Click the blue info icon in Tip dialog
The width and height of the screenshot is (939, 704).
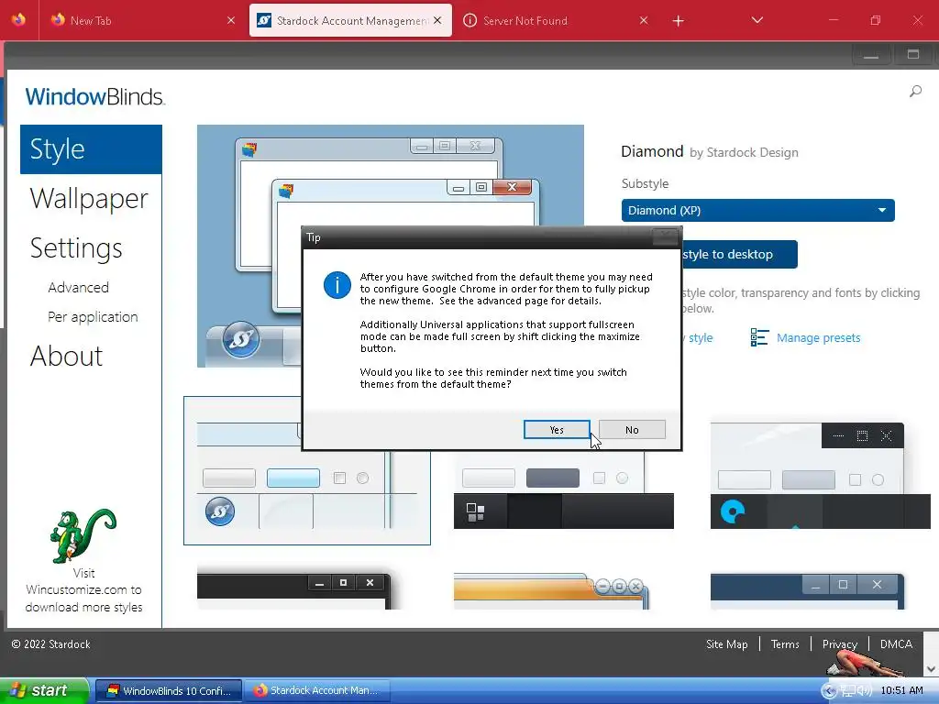(337, 285)
